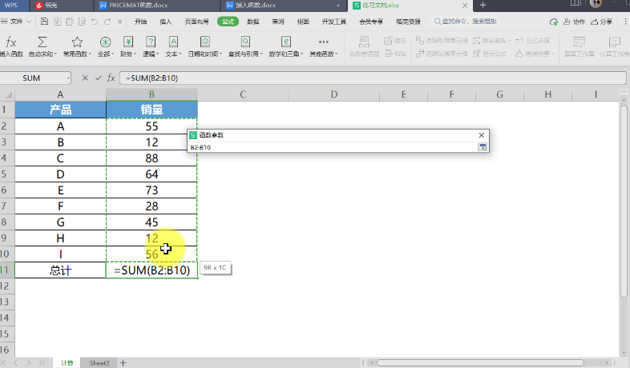Click the 产品 header cell
The height and width of the screenshot is (368, 630).
(x=60, y=110)
